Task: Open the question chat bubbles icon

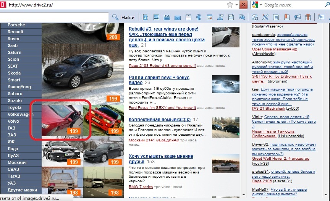Action: [242, 17]
